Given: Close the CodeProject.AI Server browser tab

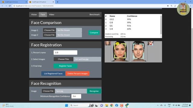Looking at the screenshot, I should (x=26, y=2).
